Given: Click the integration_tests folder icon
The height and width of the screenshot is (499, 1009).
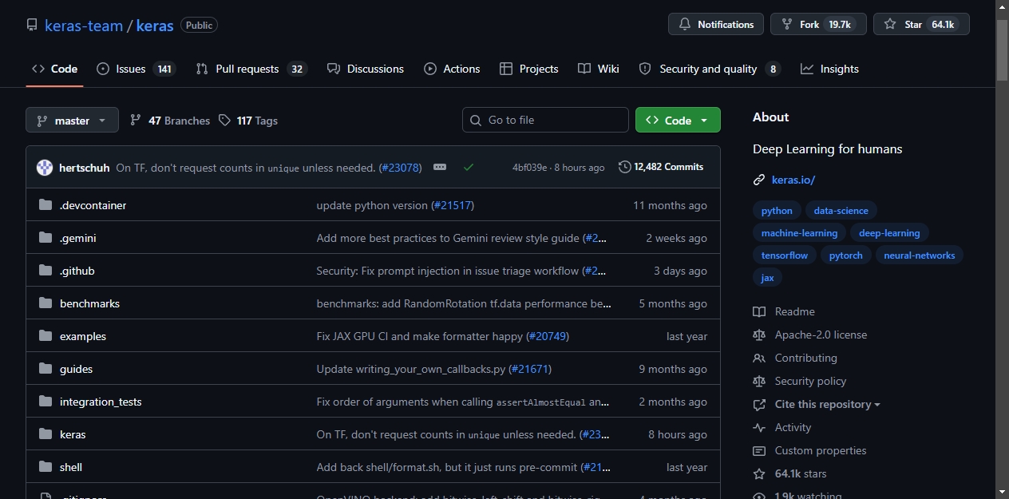Looking at the screenshot, I should coord(46,402).
